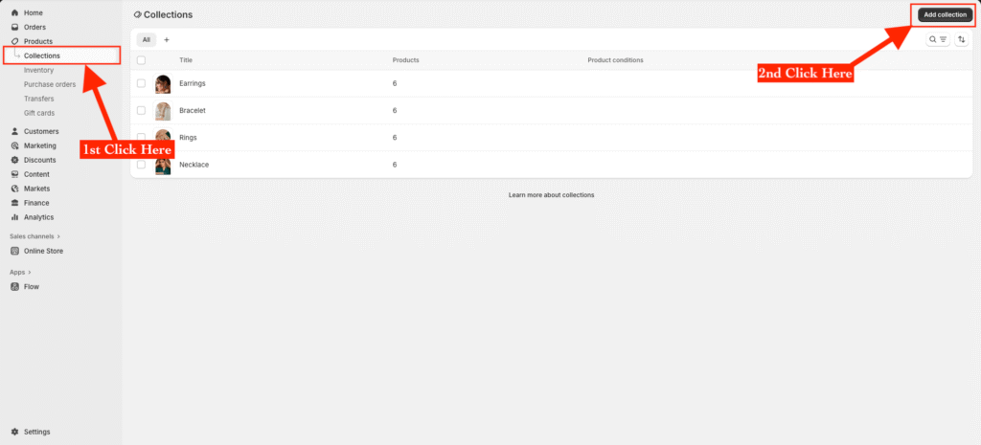Open Analytics via bar chart icon
The height and width of the screenshot is (445, 981).
14,217
